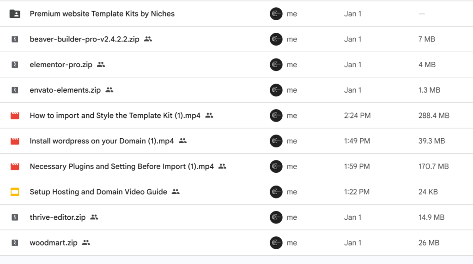
Task: Click the shared folder icon for Premium website Template Kits
Action: tap(15, 14)
